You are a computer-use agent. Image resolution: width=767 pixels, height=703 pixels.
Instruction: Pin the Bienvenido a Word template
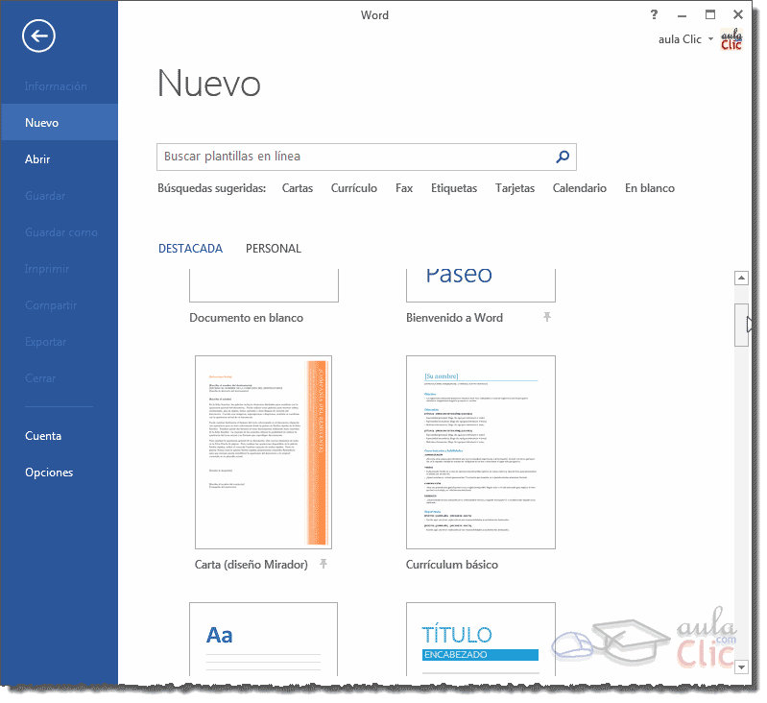click(547, 317)
